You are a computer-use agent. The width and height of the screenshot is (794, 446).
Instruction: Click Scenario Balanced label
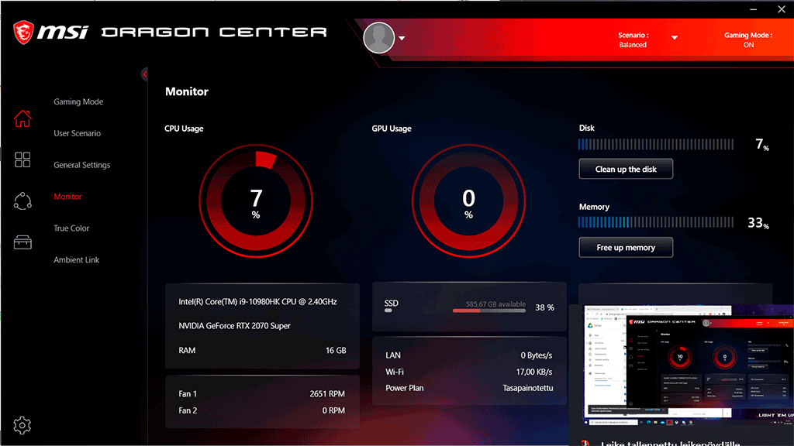pos(633,40)
